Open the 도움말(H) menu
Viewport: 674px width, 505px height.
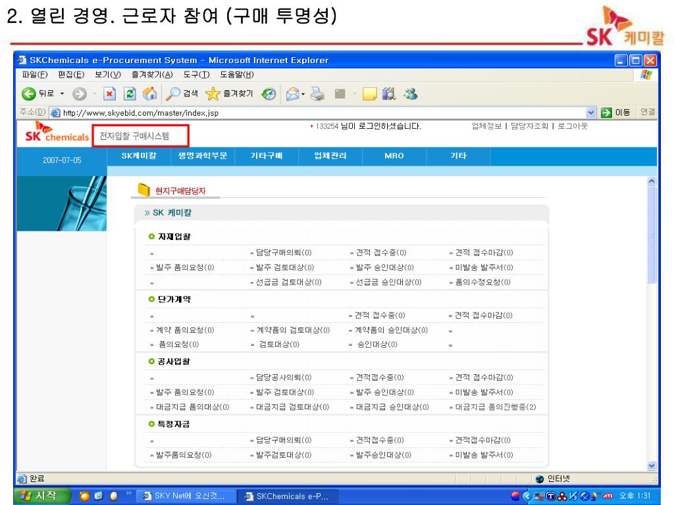237,75
